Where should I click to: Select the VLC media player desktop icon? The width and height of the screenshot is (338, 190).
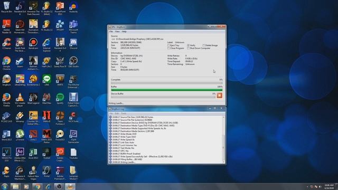click(20, 100)
